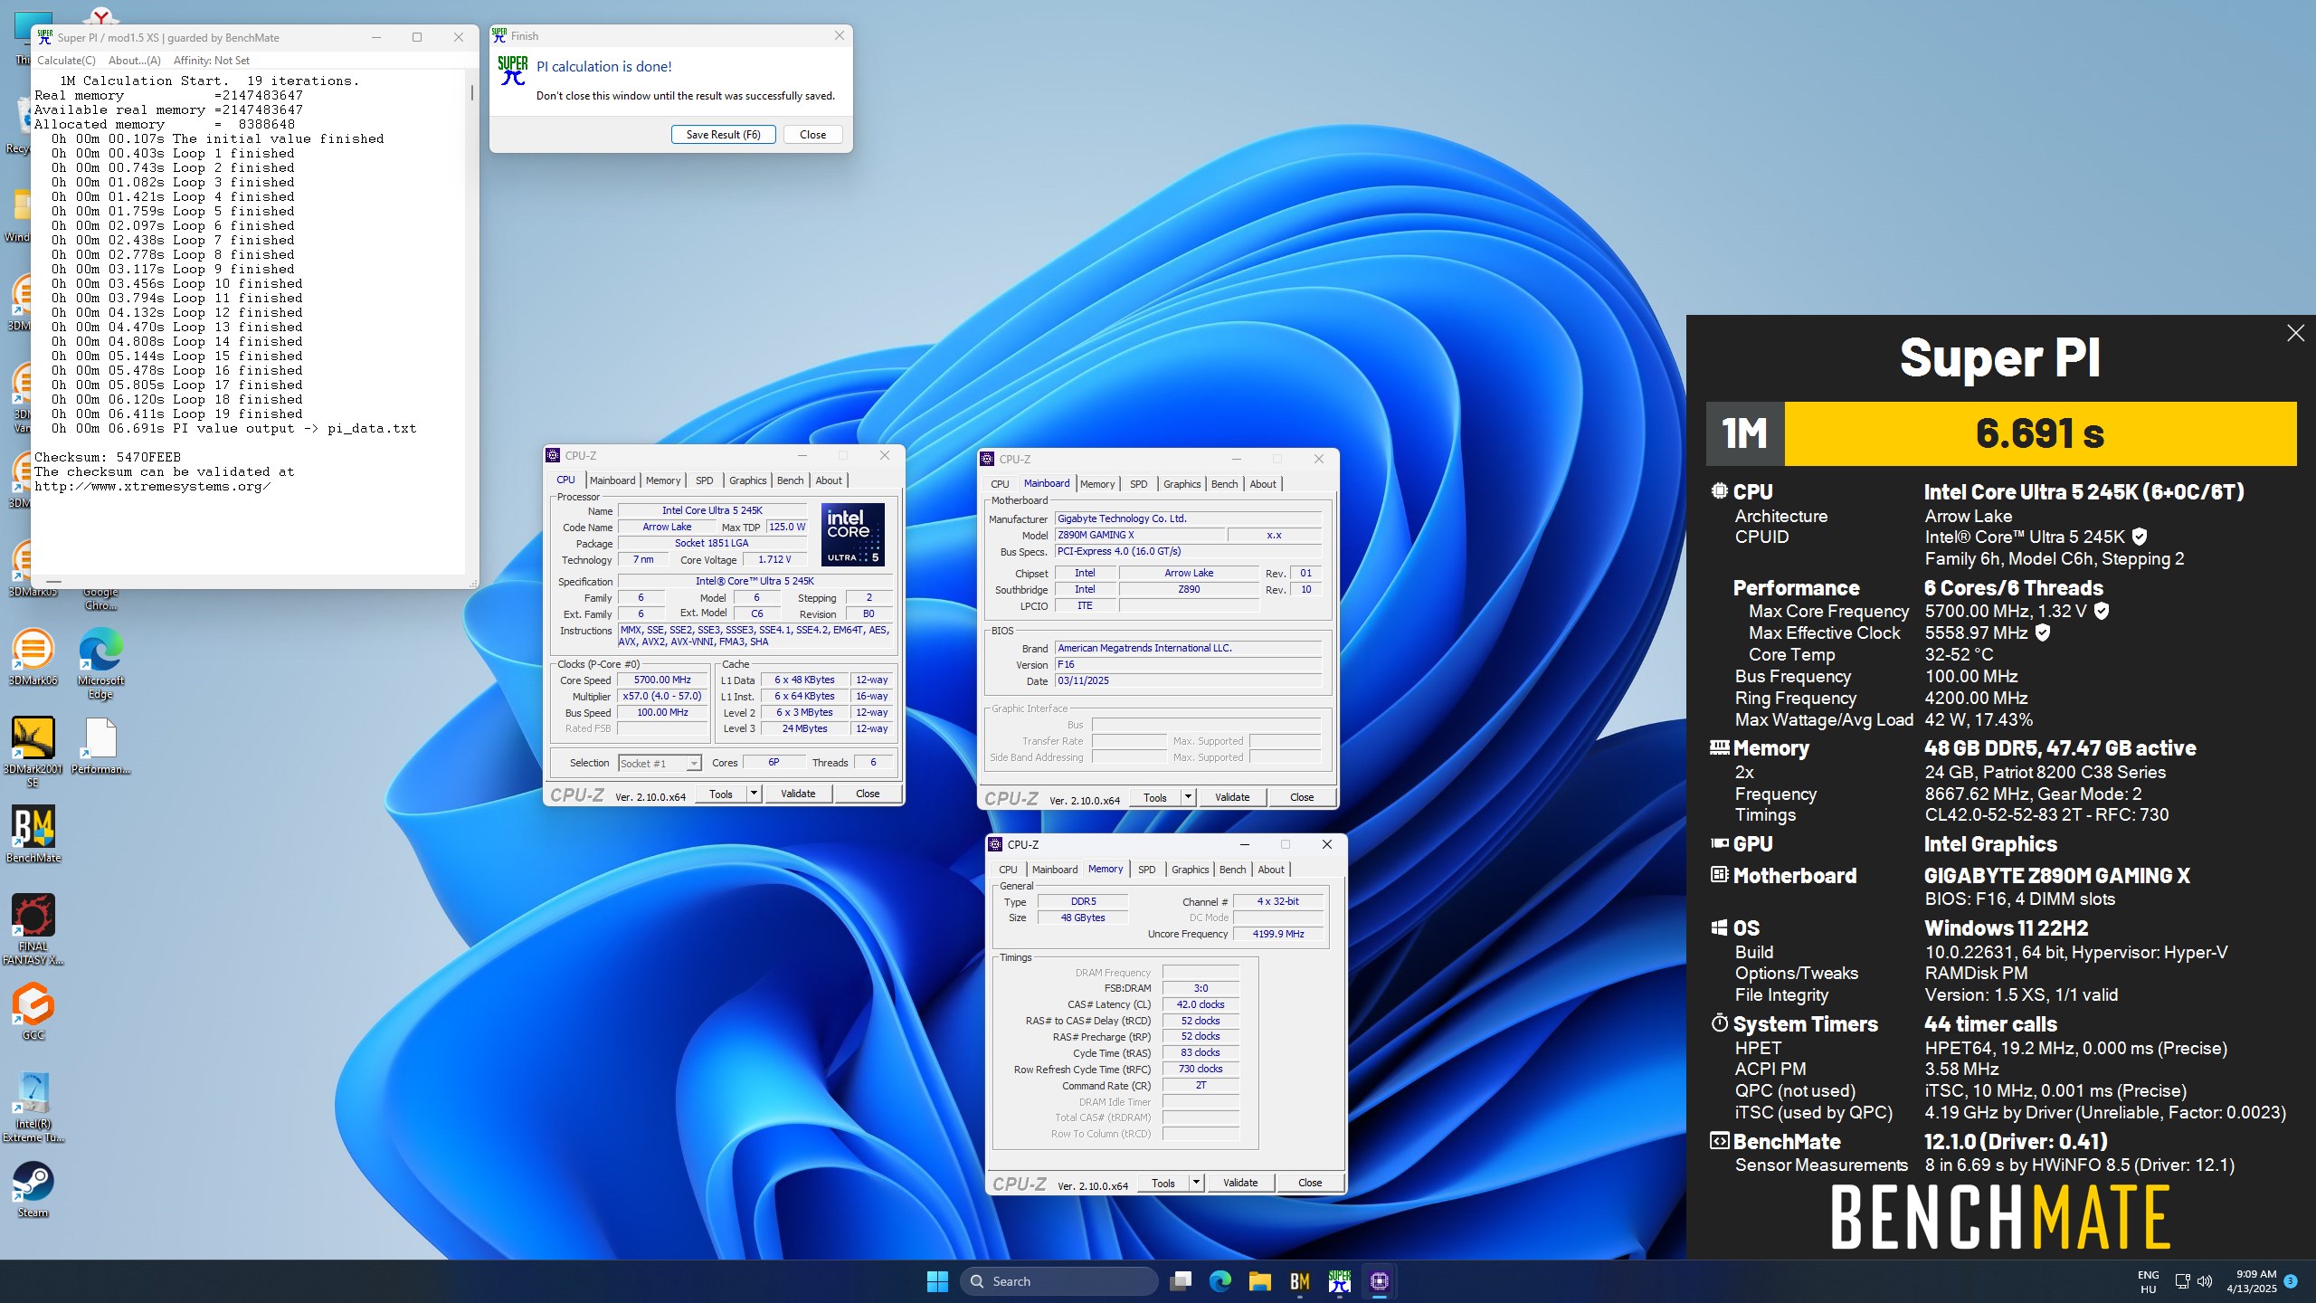Click the BIOS Version F16 field
The image size is (2316, 1303).
click(1188, 664)
